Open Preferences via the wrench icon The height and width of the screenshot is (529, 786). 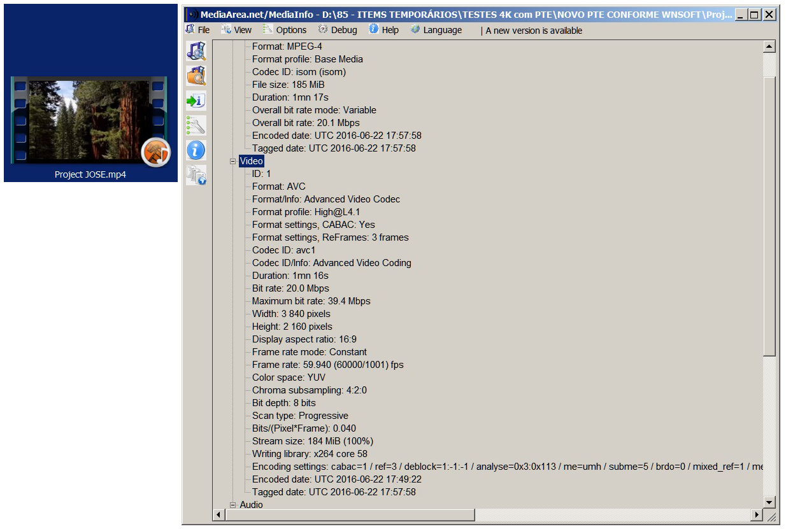196,125
